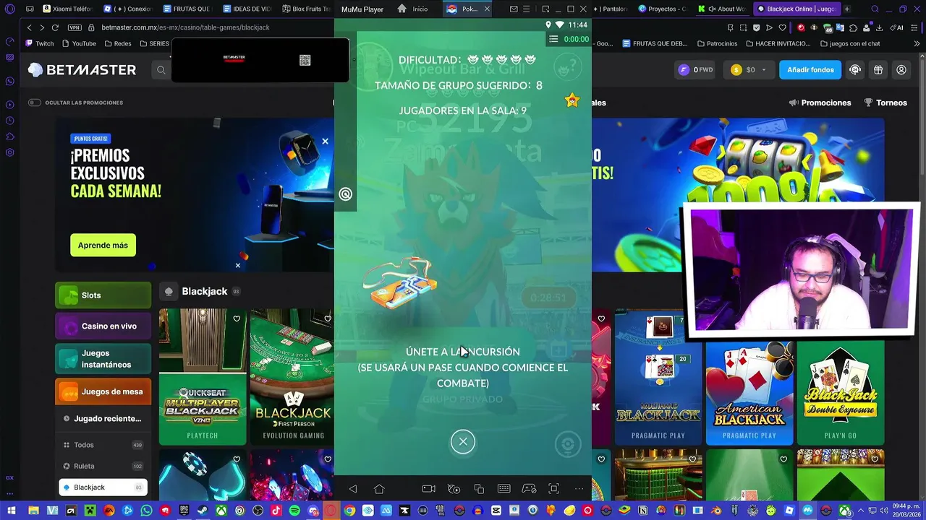Switch to the Inicio tab in MuMu Player

coord(412,9)
